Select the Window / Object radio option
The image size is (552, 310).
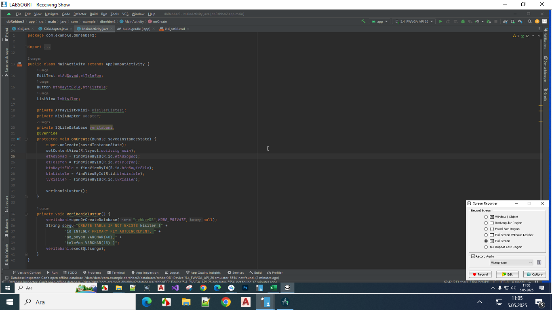(486, 217)
